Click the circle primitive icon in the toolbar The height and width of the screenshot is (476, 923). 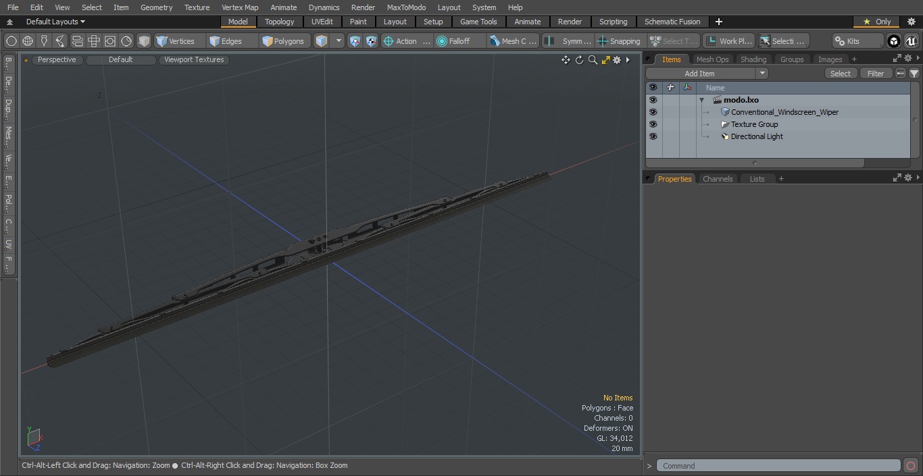coord(11,41)
